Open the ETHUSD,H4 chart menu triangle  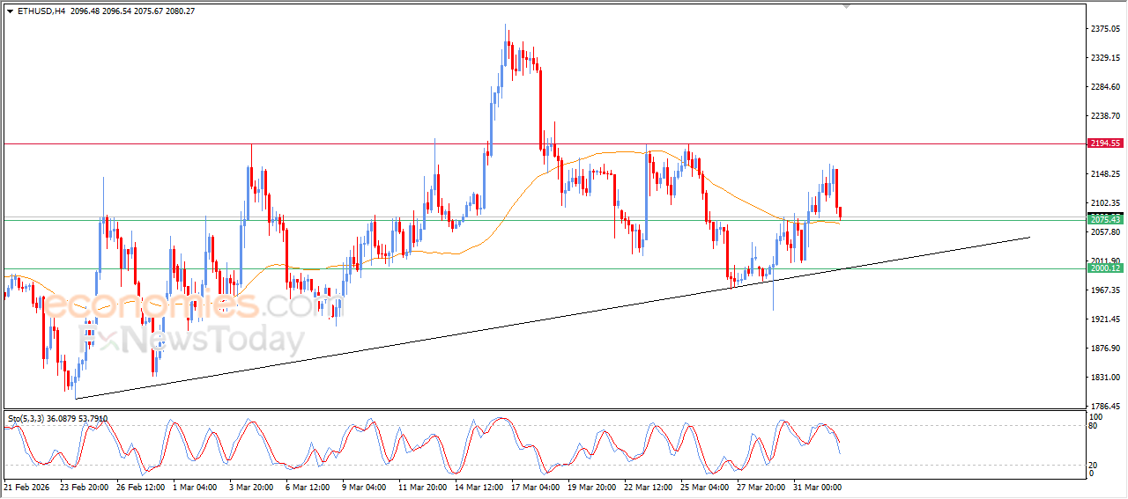tap(10, 11)
